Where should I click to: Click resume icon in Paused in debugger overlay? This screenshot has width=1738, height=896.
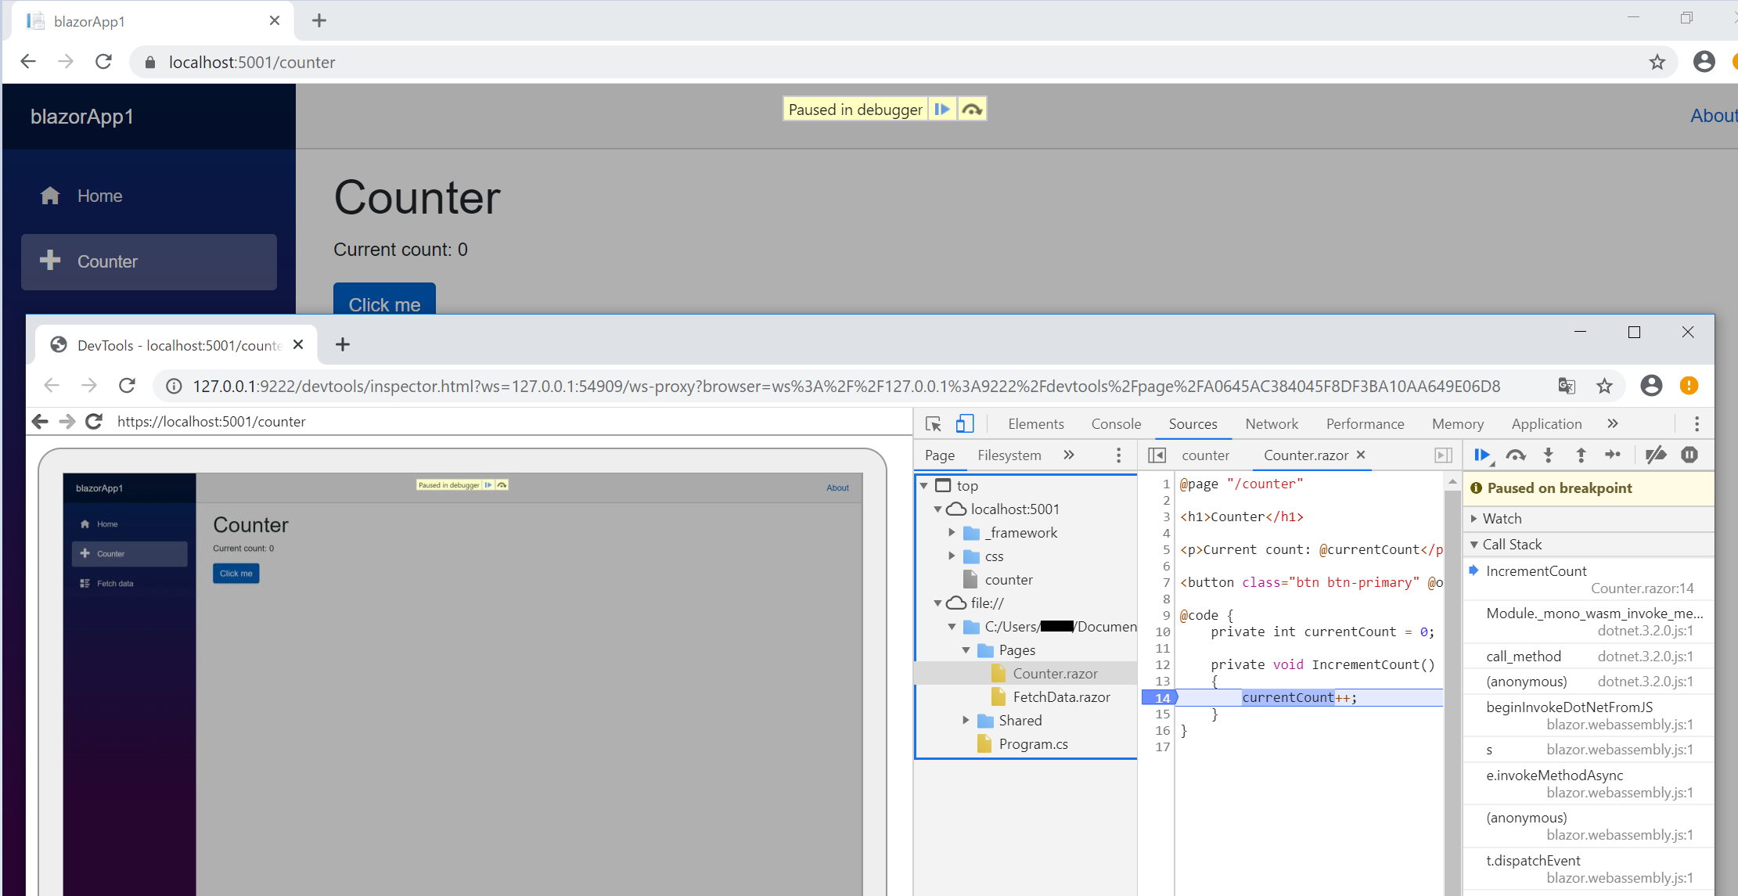point(942,109)
